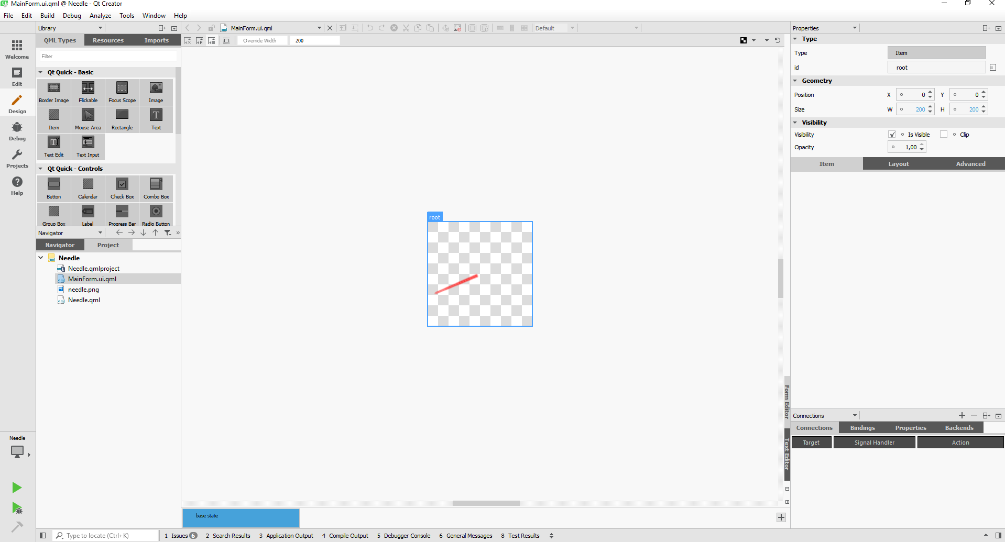Toggle the left sidebar visibility button

click(43, 535)
